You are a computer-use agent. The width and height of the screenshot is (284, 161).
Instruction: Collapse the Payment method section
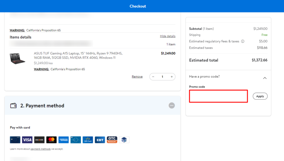coord(172,106)
